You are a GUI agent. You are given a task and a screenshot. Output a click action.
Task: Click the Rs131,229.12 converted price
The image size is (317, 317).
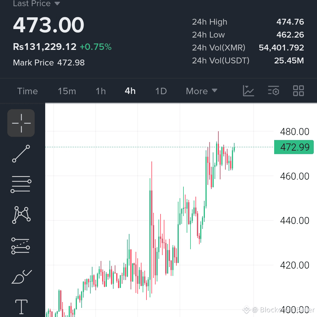[x=45, y=47]
